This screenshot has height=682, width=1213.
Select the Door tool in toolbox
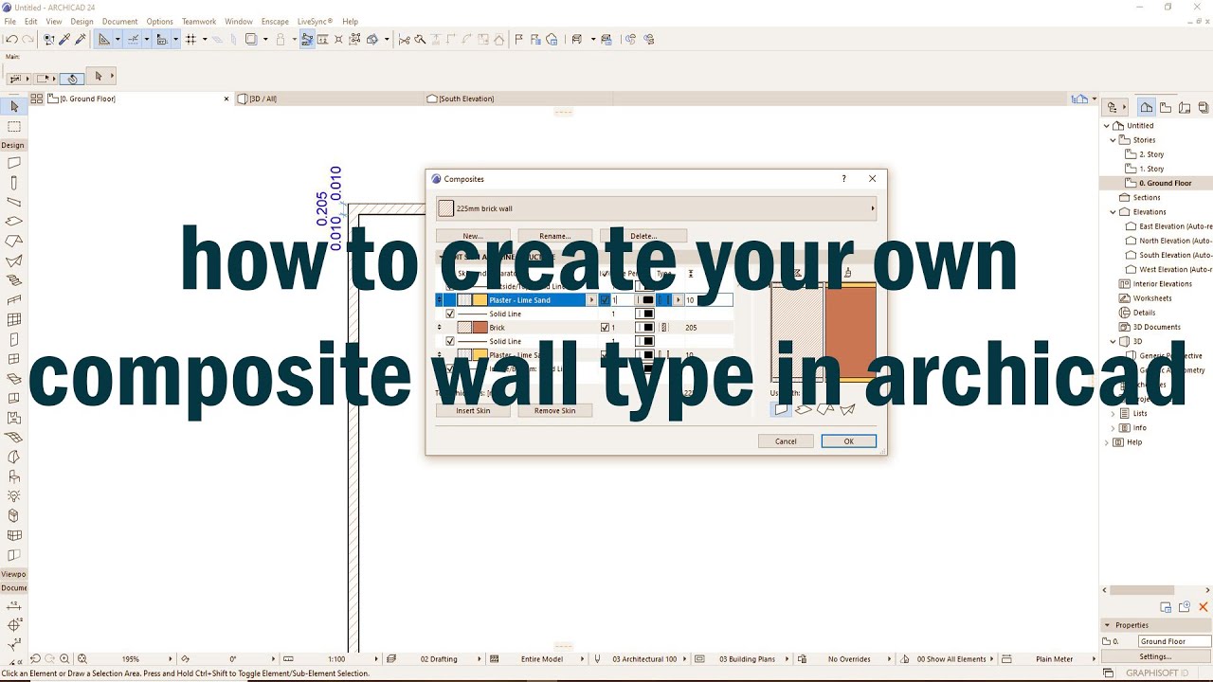[13, 339]
